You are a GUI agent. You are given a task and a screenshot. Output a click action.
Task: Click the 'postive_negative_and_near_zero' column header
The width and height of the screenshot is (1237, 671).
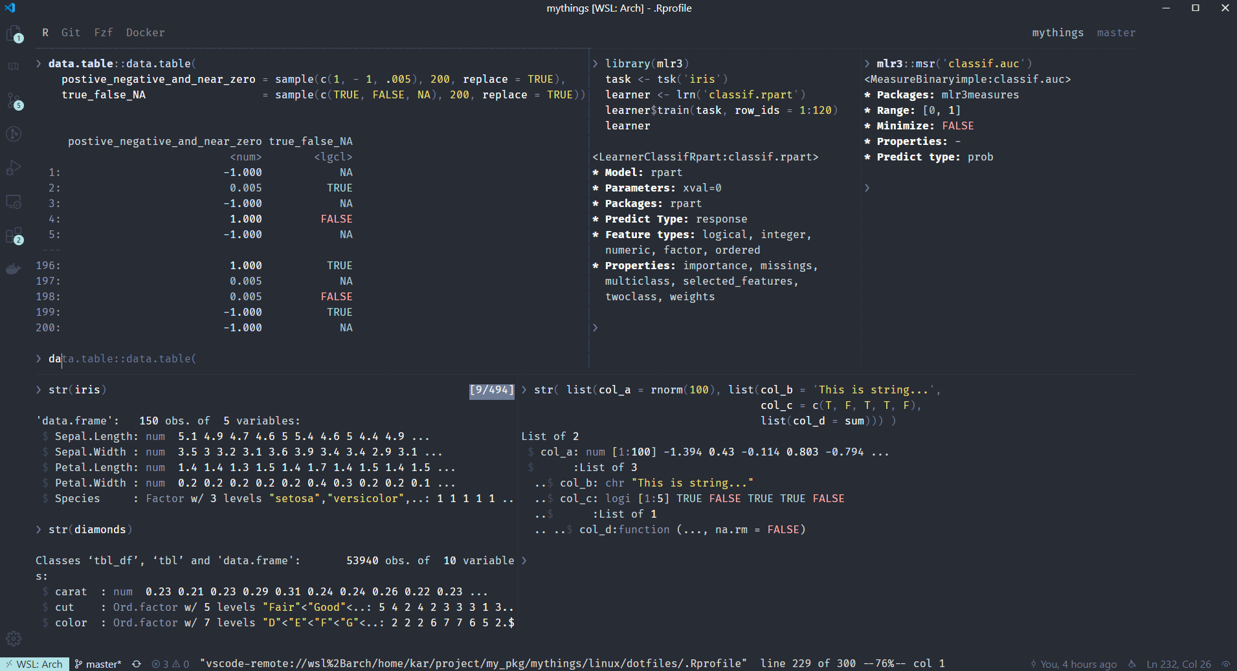pyautogui.click(x=165, y=141)
